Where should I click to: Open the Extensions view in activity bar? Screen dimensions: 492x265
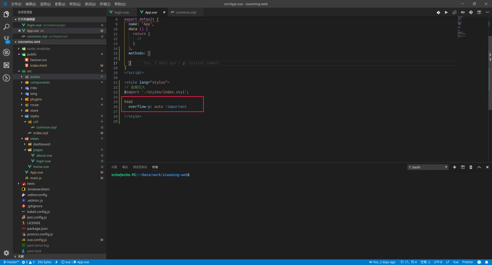6,65
